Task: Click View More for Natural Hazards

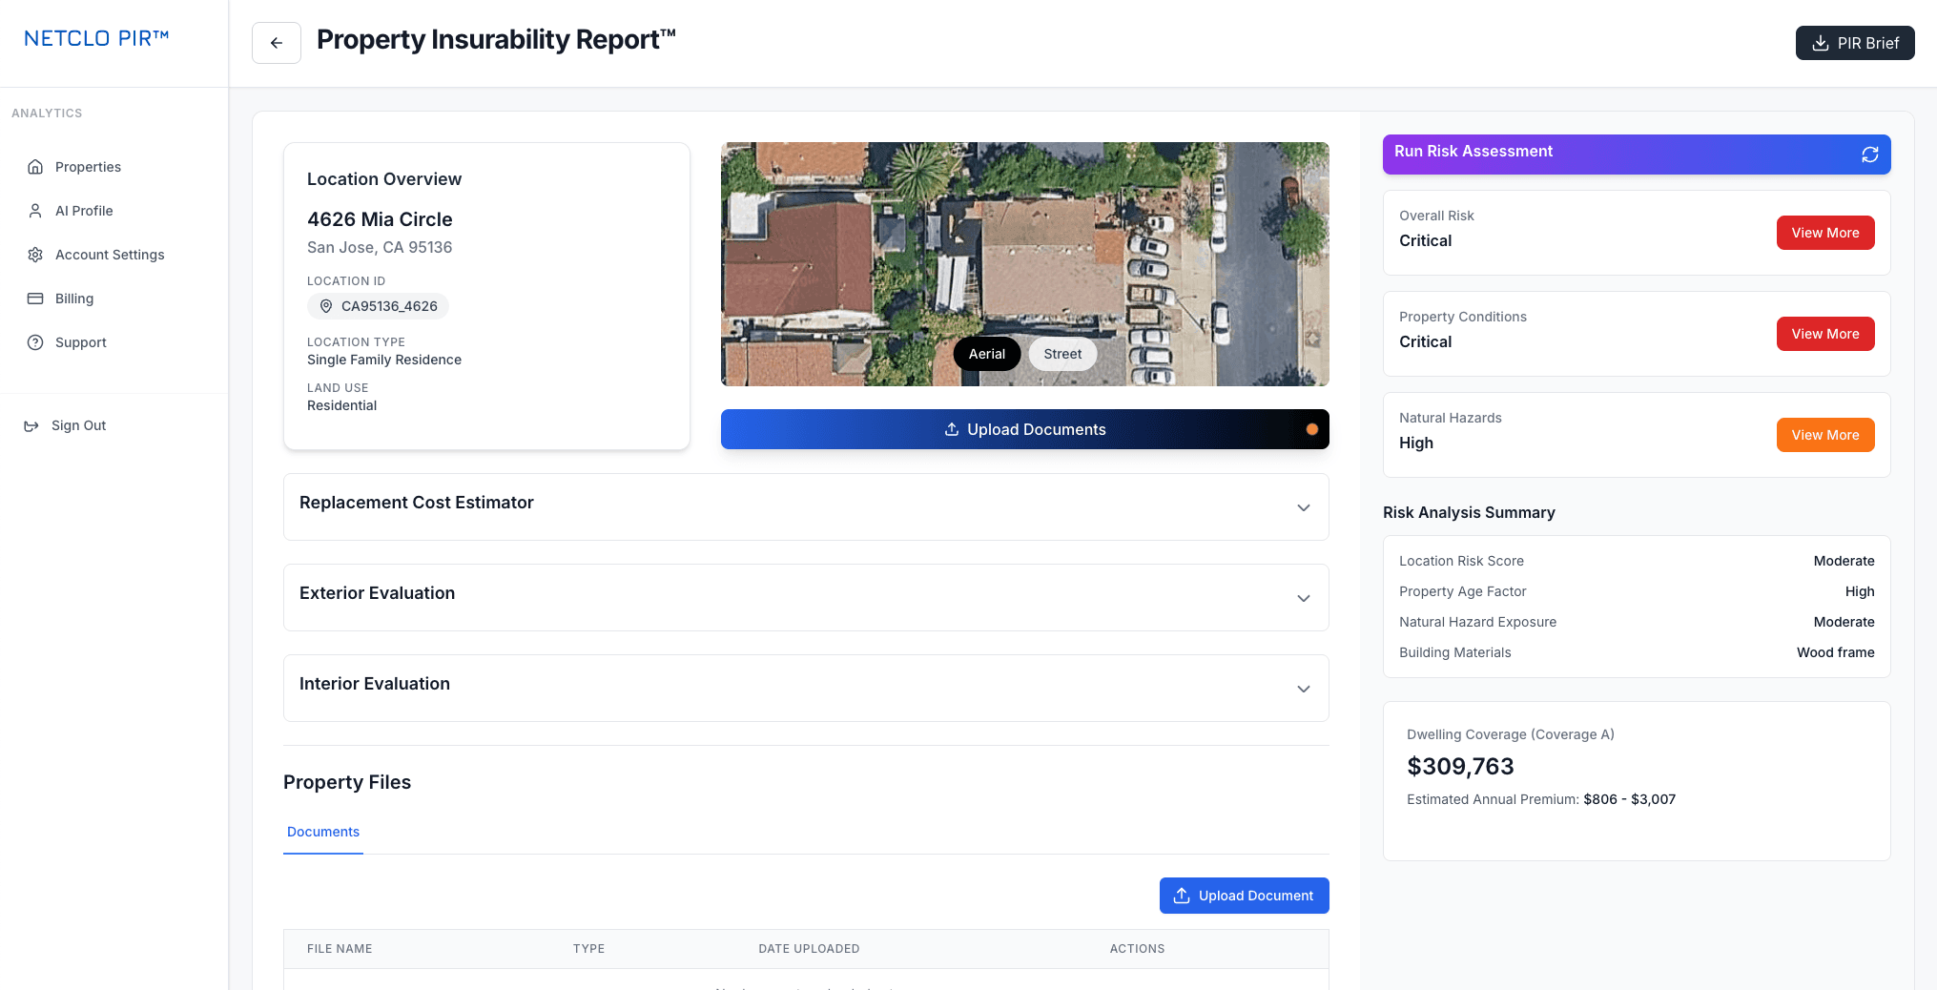Action: pos(1824,434)
